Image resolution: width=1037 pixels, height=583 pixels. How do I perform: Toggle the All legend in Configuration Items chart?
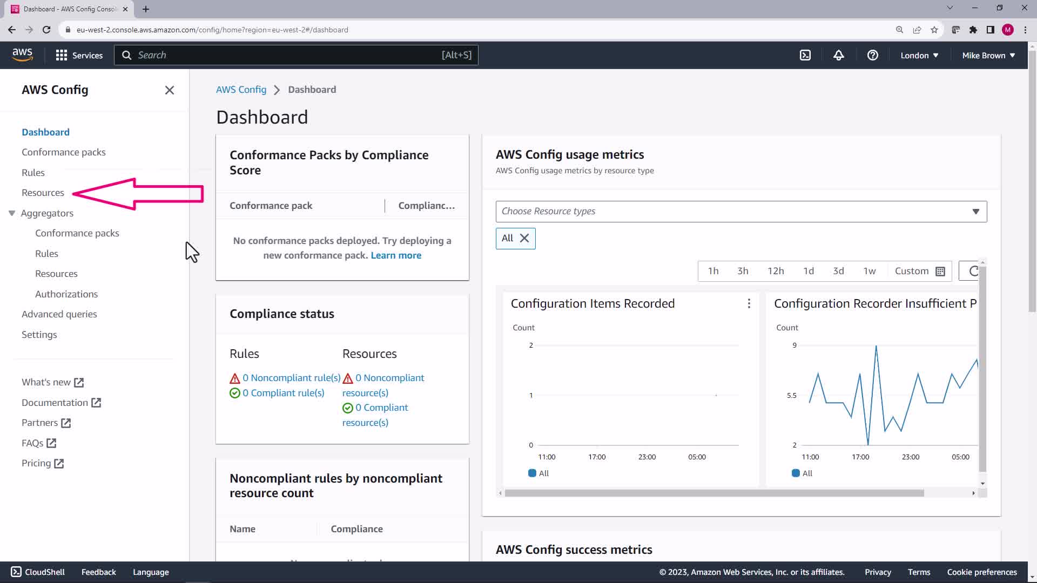(x=538, y=473)
